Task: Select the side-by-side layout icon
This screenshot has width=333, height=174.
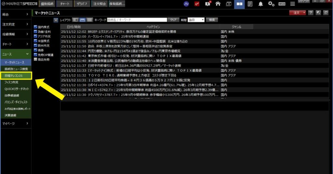Action: click(75, 20)
